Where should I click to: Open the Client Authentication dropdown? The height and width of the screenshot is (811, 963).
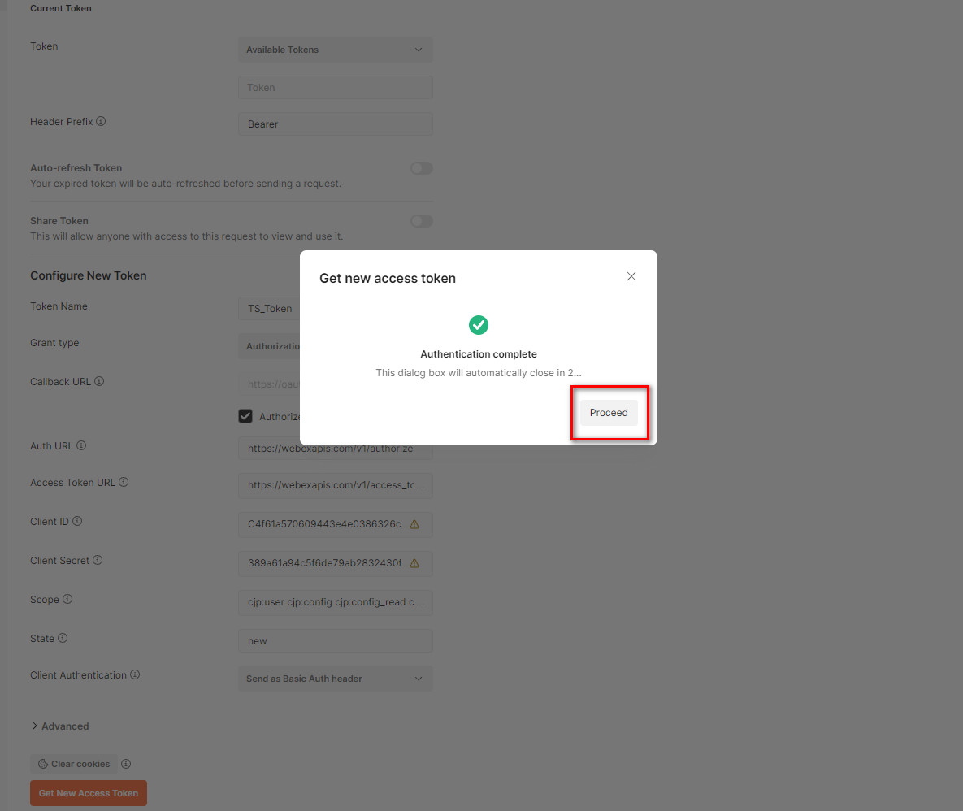[x=336, y=679]
